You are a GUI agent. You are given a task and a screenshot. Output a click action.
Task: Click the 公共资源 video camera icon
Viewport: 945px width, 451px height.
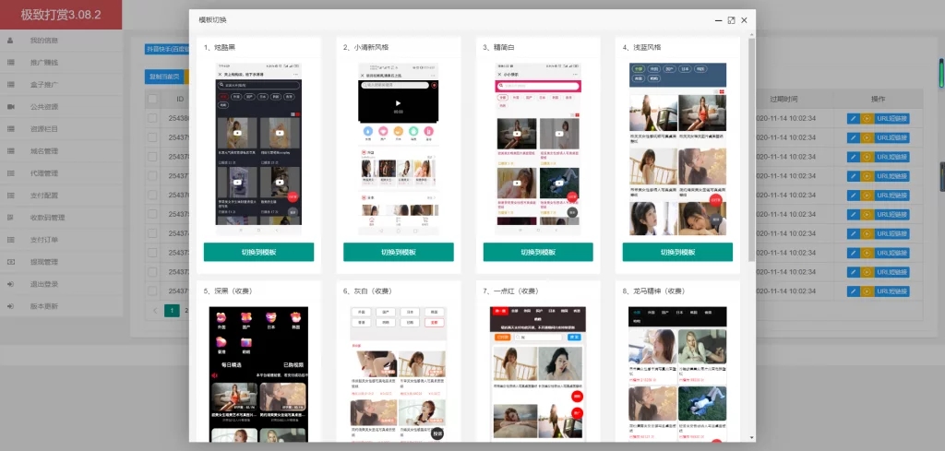click(x=11, y=107)
